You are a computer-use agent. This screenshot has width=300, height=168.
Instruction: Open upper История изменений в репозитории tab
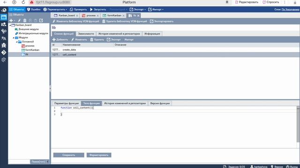click(119, 34)
